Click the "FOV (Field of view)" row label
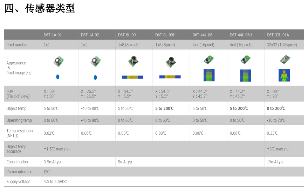This screenshot has width=308, height=191. click(18, 94)
